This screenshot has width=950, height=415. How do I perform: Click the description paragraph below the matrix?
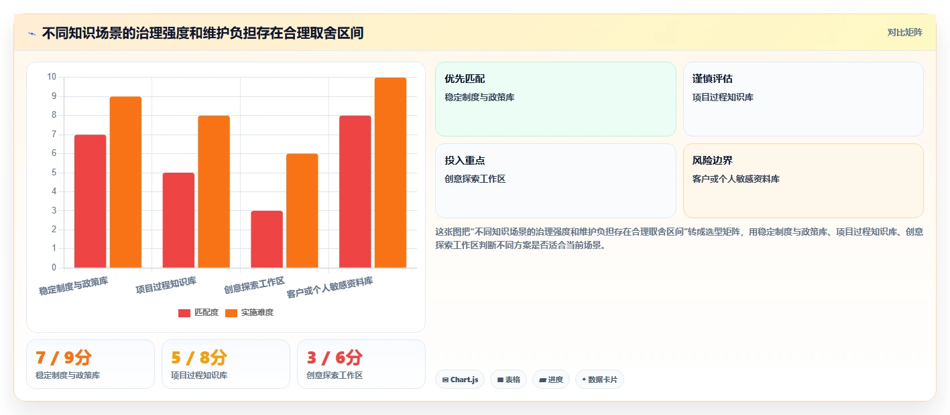point(679,238)
